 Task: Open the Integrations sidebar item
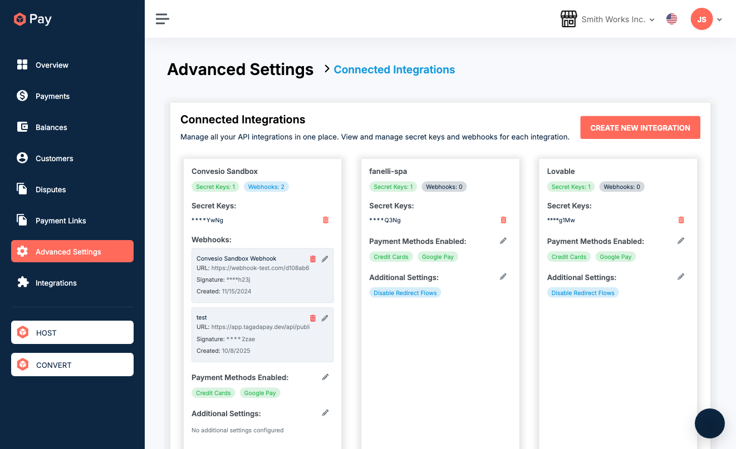coord(72,283)
